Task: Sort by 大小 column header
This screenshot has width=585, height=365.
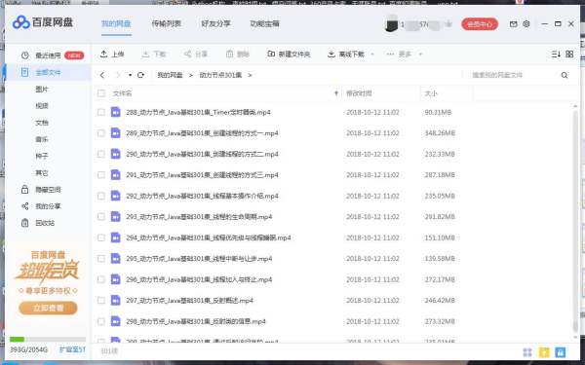Action: [x=431, y=93]
